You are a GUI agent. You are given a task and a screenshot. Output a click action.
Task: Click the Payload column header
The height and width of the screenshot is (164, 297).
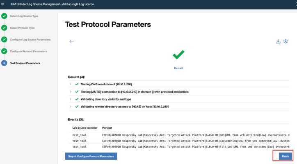pos(107,128)
